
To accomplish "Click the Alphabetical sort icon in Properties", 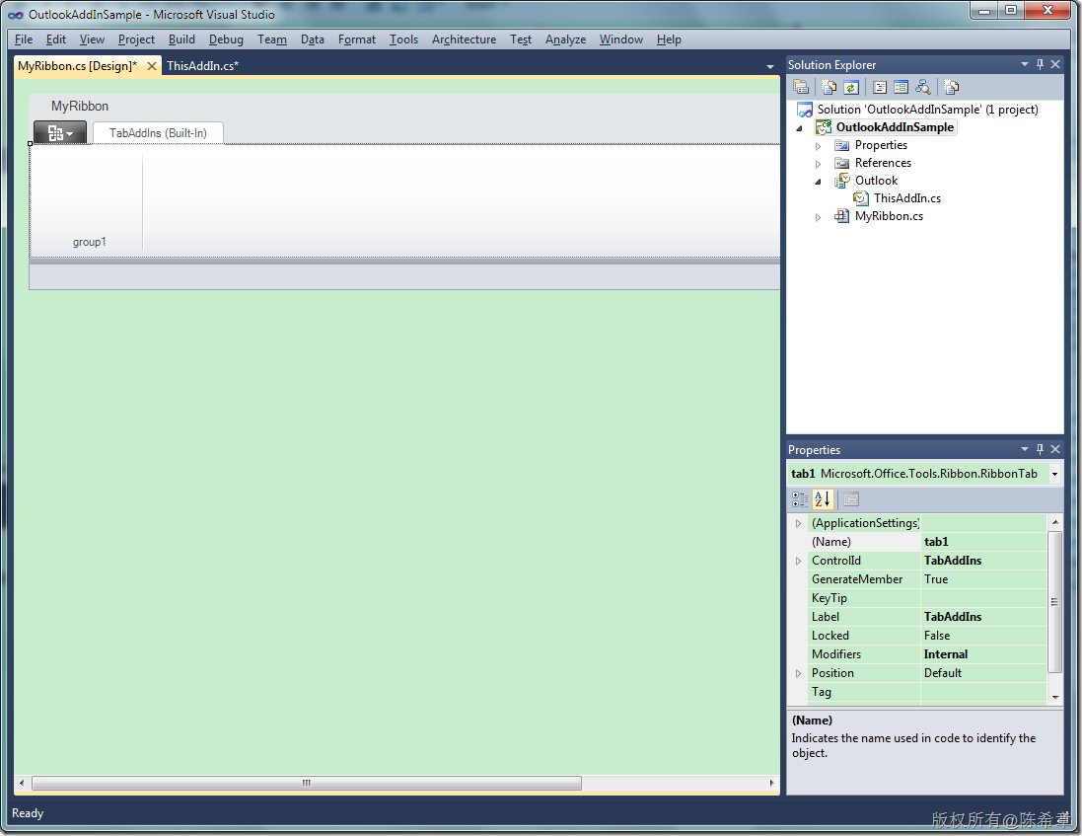I will tap(823, 499).
